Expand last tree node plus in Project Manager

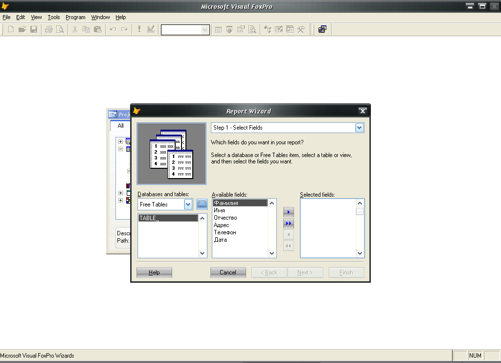(x=120, y=201)
